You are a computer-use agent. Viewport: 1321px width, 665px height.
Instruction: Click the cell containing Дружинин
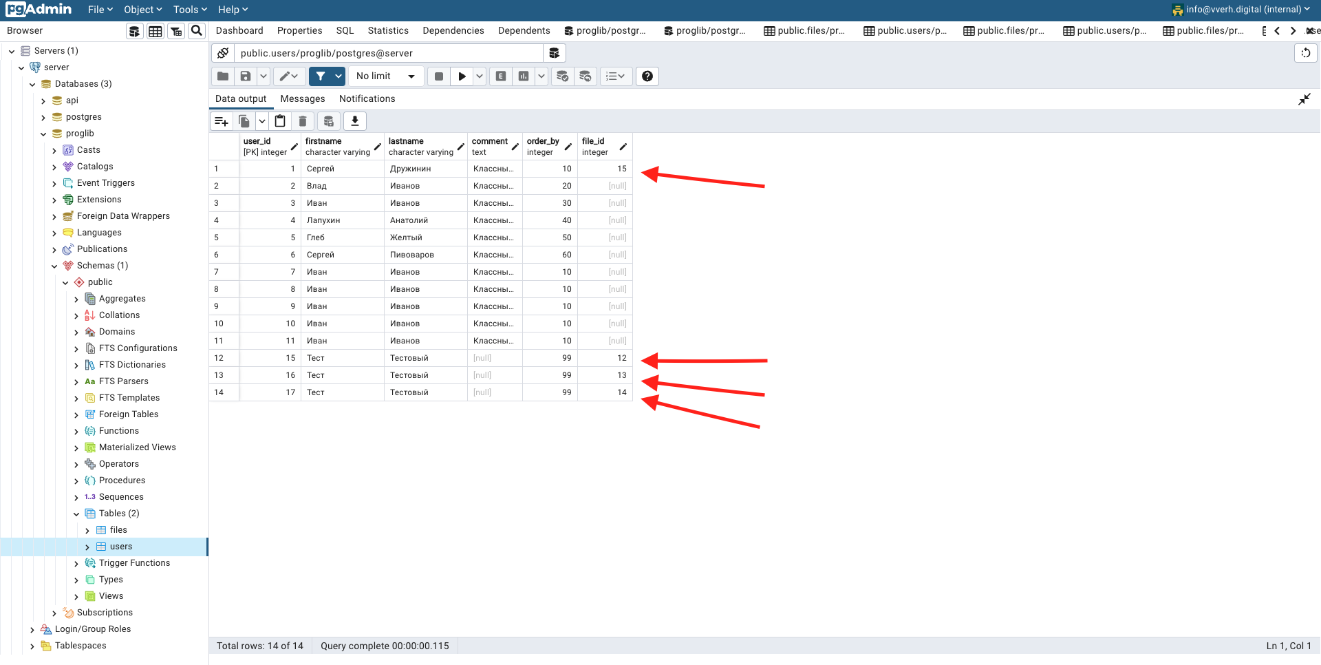click(426, 169)
